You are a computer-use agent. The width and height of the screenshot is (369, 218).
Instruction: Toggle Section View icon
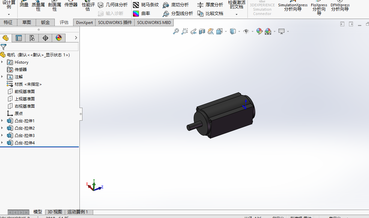[202, 31]
